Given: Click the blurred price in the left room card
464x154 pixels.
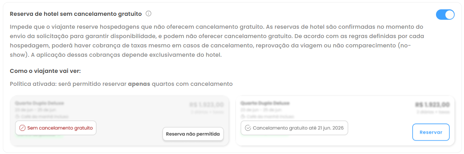Looking at the screenshot, I should 207,105.
